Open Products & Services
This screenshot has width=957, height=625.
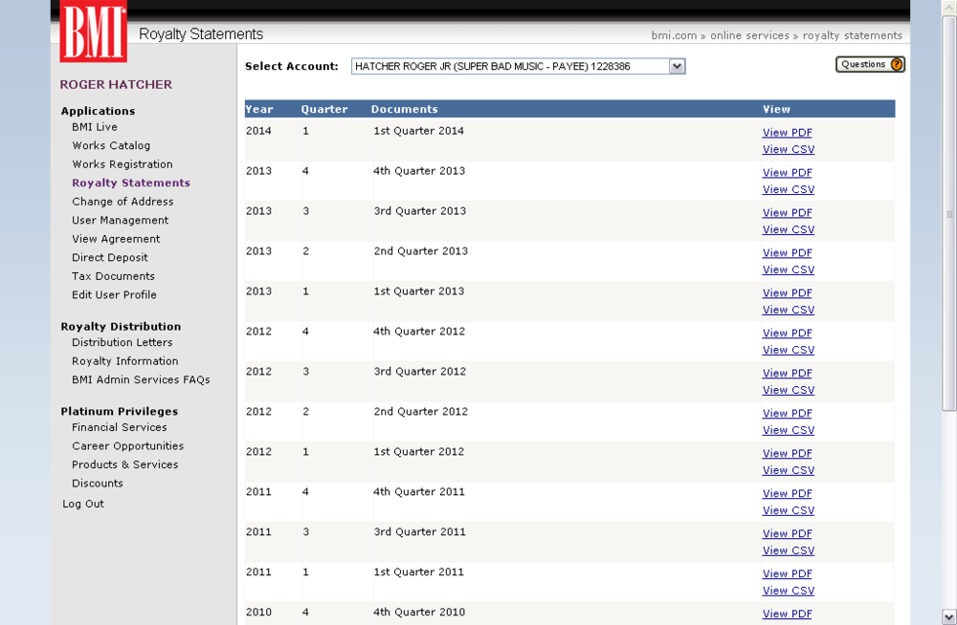(x=125, y=464)
